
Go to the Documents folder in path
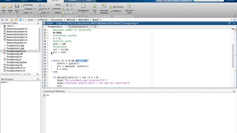[x=57, y=20]
